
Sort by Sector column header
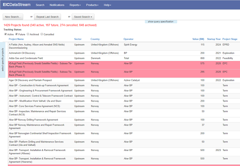tap(78, 39)
